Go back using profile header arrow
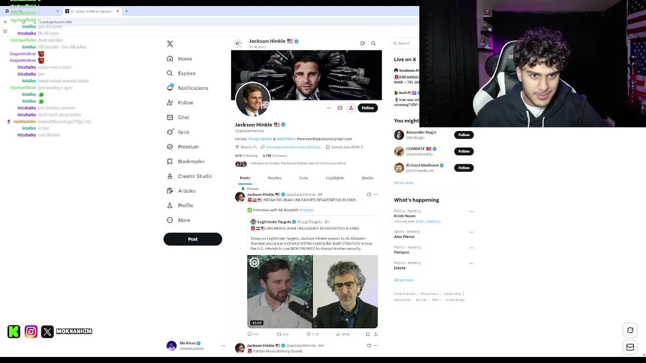This screenshot has width=646, height=363. pos(238,43)
